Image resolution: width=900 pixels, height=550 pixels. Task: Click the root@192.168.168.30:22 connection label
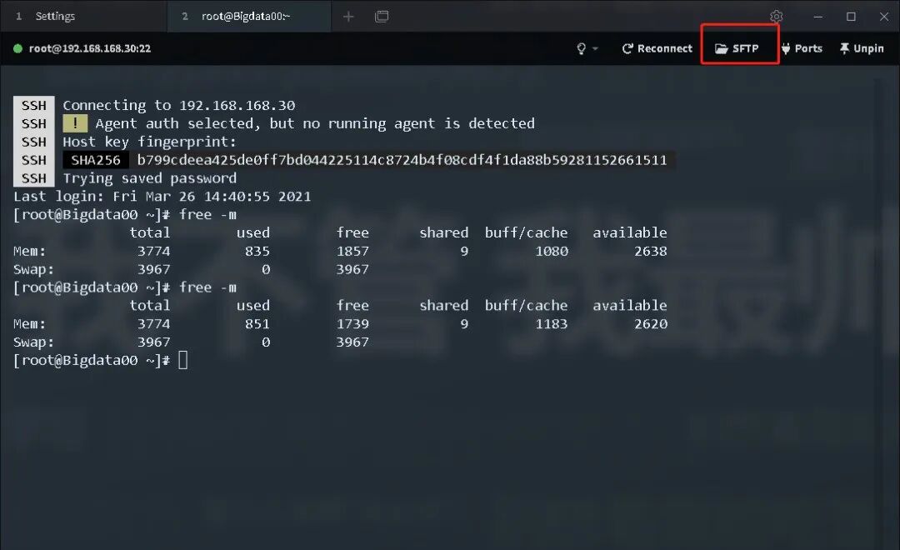[x=89, y=49]
